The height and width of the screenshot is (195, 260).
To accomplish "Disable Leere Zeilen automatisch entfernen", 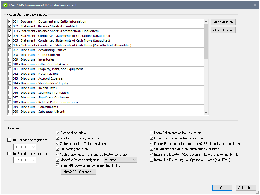I will 152,133.
